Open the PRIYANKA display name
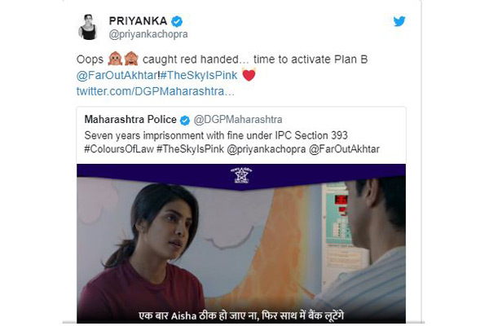The width and height of the screenshot is (489, 326). pos(138,21)
